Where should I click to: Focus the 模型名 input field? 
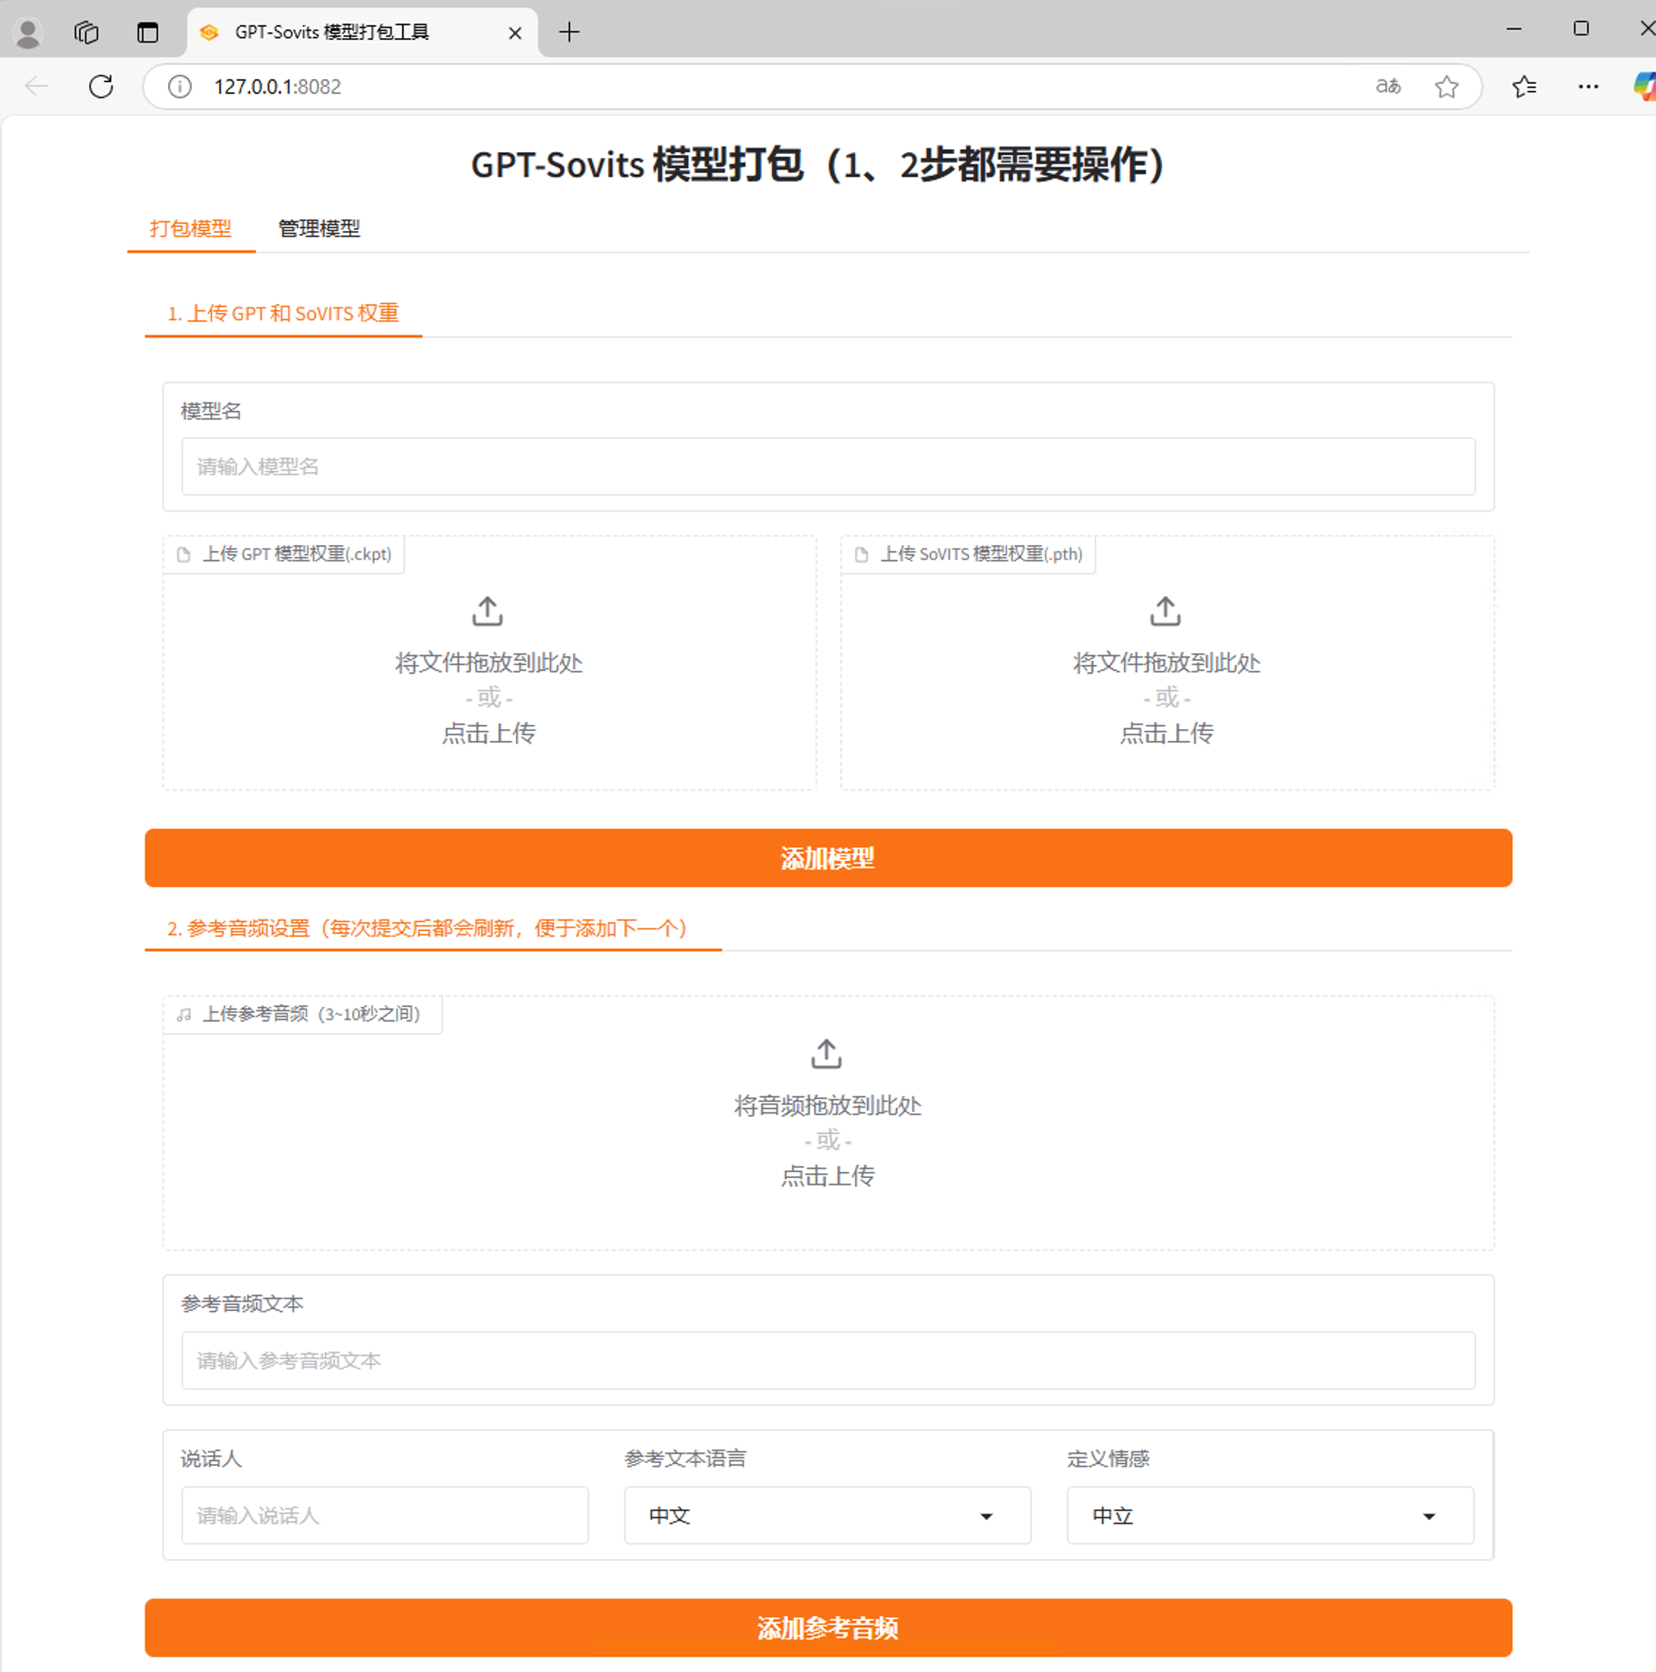(827, 466)
